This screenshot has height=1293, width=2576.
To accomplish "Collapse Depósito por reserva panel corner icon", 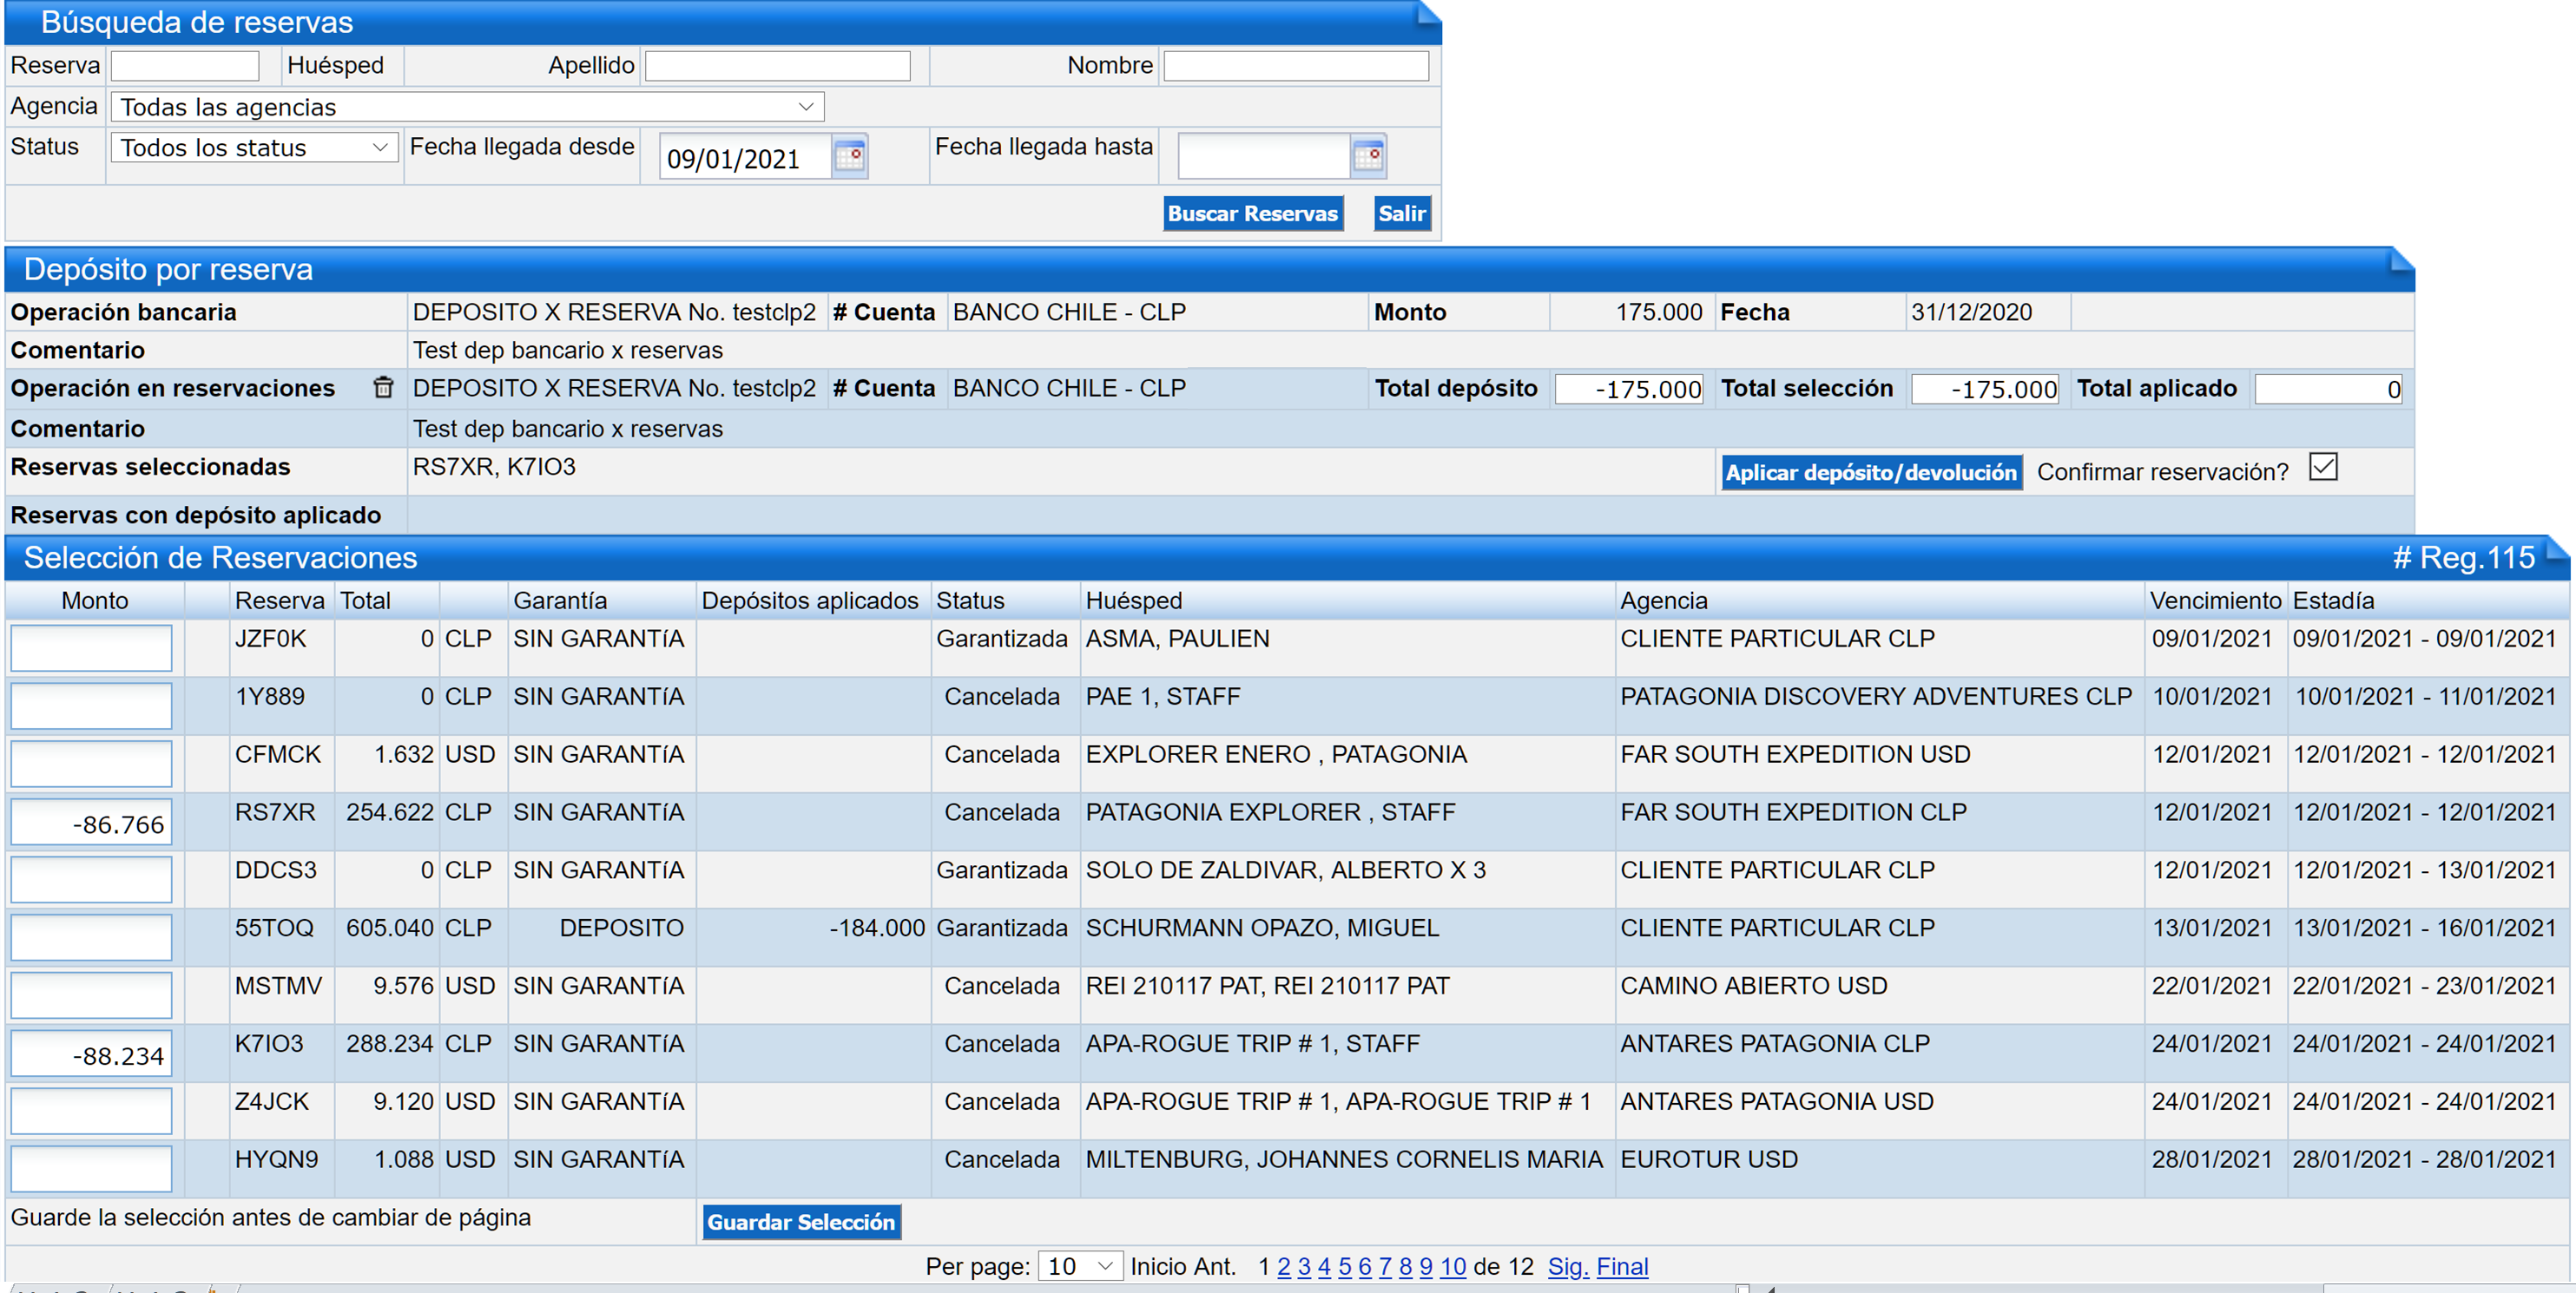I will pos(2401,262).
